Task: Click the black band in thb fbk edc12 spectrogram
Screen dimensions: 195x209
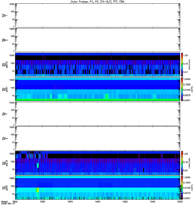Action: [97, 58]
